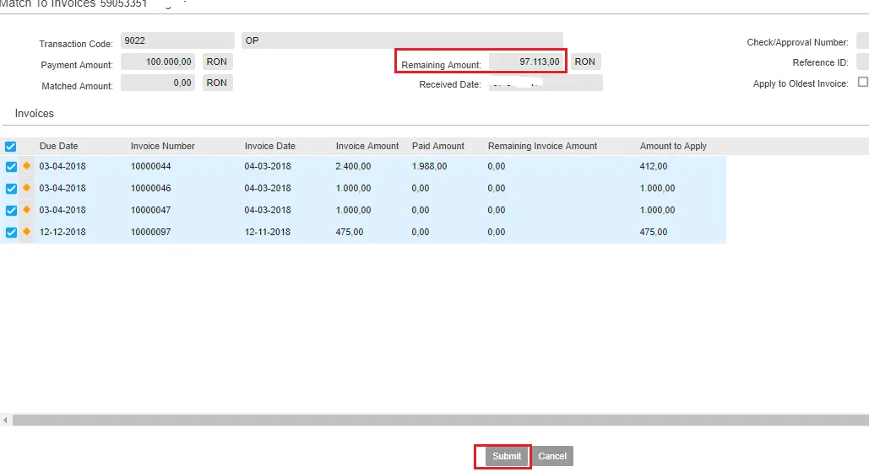Screen dimensions: 869x472
Task: Click due date of invoice 10000044
Action: pos(62,166)
